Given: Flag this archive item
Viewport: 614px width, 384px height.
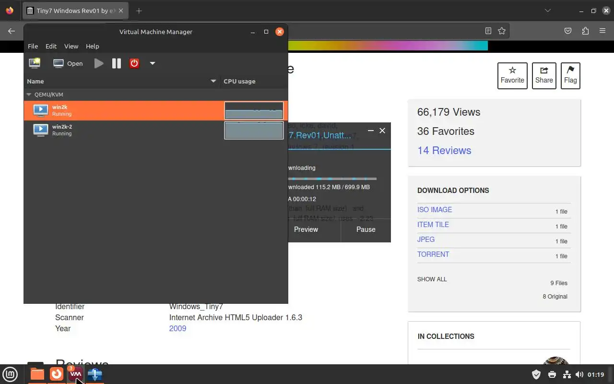Looking at the screenshot, I should (x=570, y=76).
